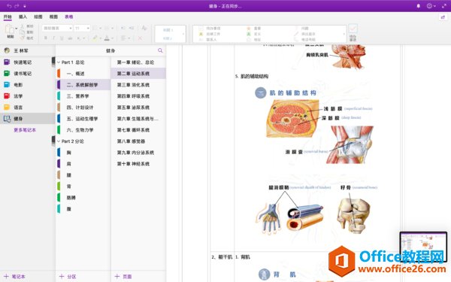Click the increase indent icon
The width and height of the screenshot is (451, 282).
tap(132, 29)
